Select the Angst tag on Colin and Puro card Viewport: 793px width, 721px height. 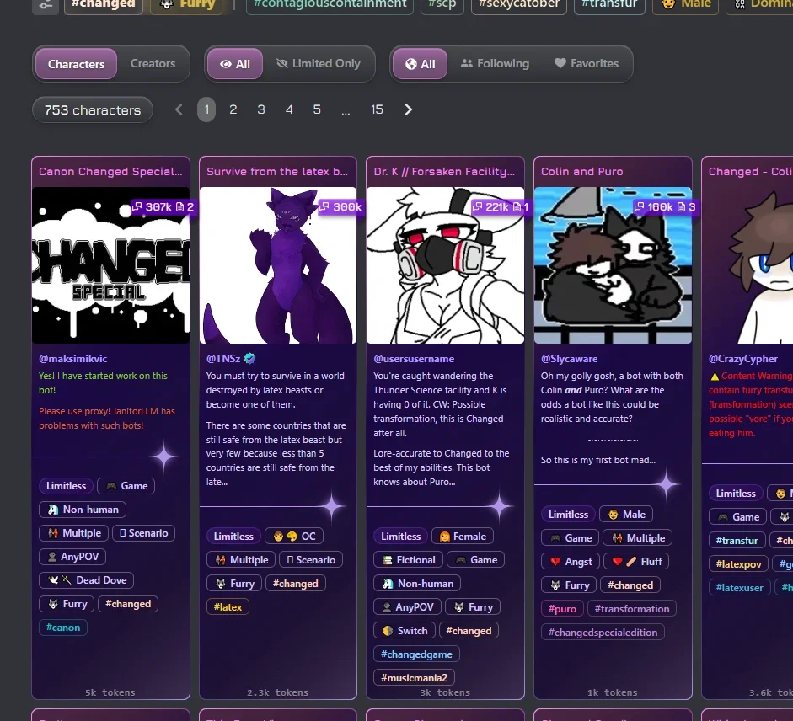coord(571,561)
